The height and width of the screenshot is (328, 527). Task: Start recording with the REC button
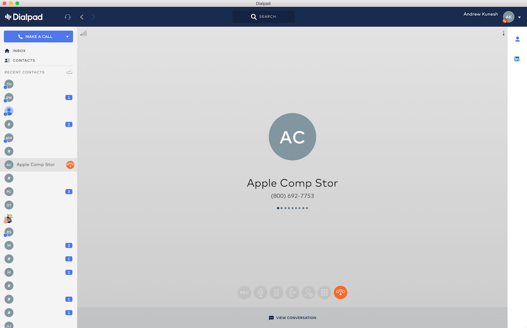(244, 292)
